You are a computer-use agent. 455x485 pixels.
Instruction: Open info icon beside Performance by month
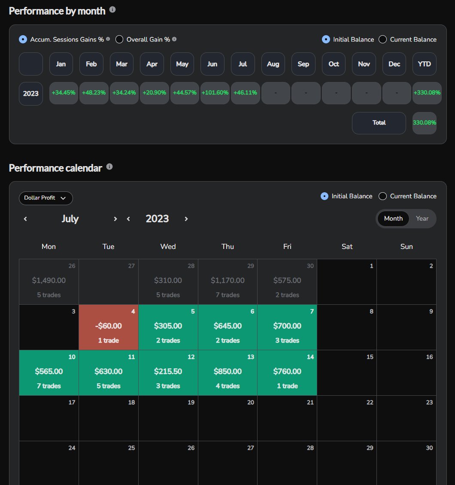coord(112,9)
